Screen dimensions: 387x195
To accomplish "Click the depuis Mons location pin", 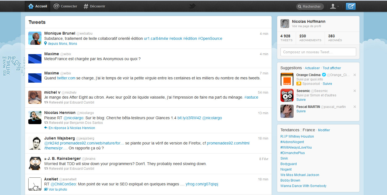I will coord(46,43).
